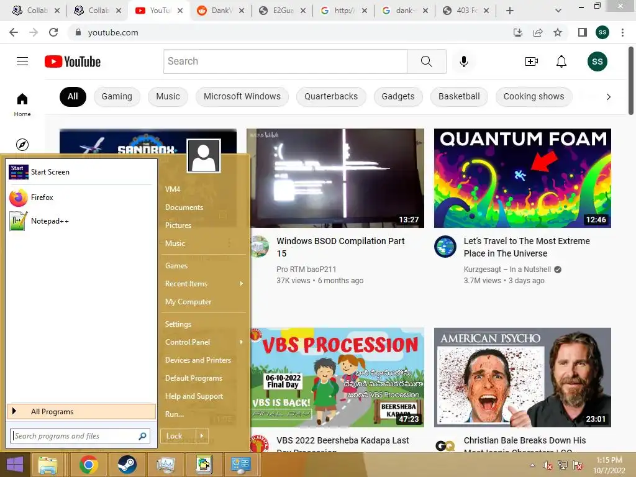Open the Quantum Foam video thumbnail
The image size is (636, 477).
click(x=522, y=178)
